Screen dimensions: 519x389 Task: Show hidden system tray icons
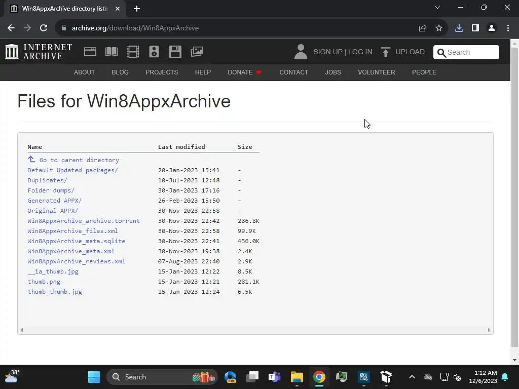click(x=412, y=377)
